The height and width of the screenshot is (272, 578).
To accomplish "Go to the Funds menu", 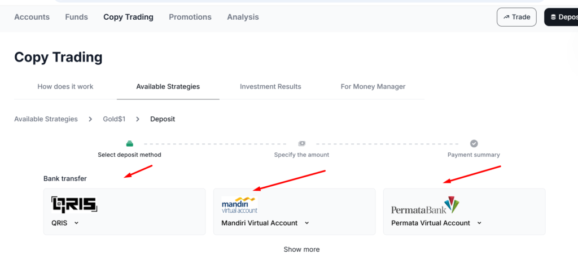I will (76, 17).
